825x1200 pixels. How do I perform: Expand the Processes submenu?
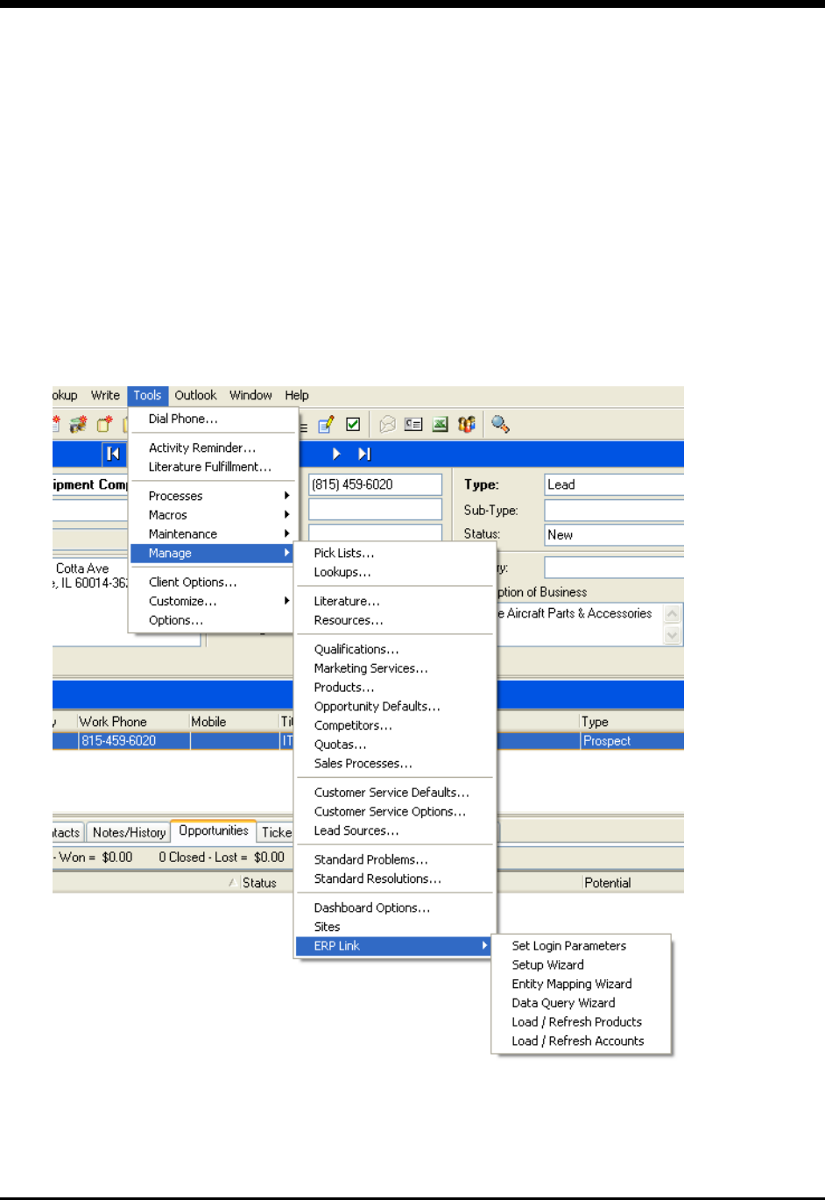click(214, 496)
